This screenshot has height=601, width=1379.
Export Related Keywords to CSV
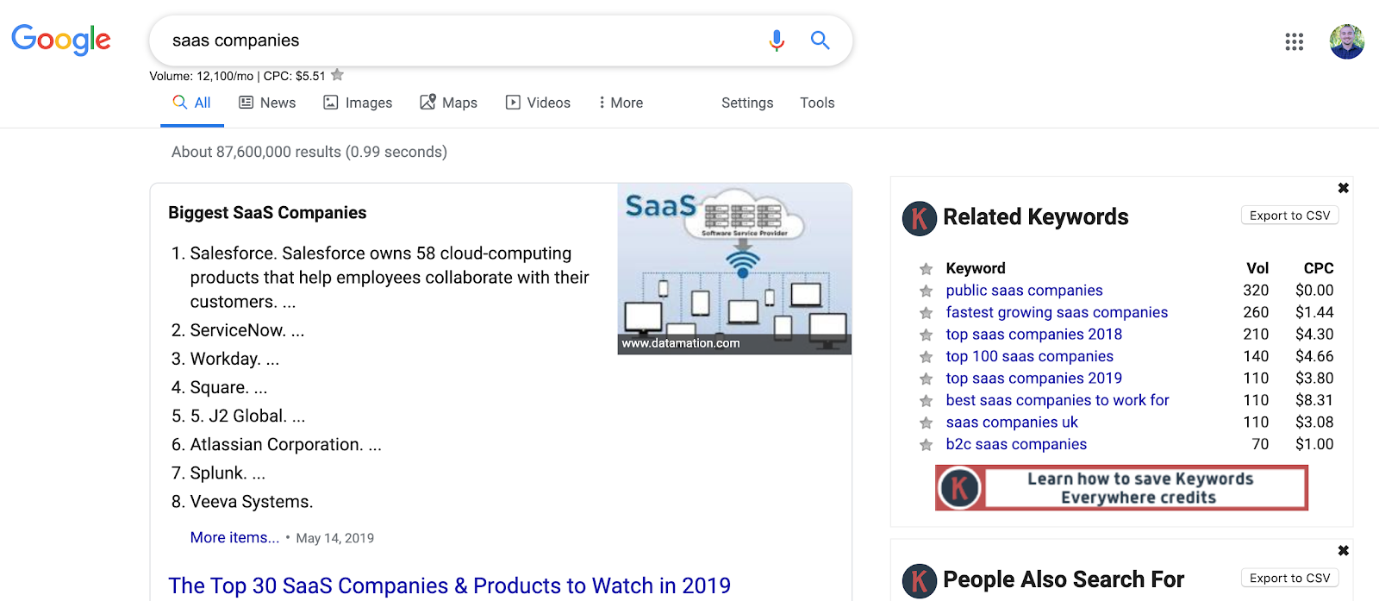click(x=1289, y=216)
